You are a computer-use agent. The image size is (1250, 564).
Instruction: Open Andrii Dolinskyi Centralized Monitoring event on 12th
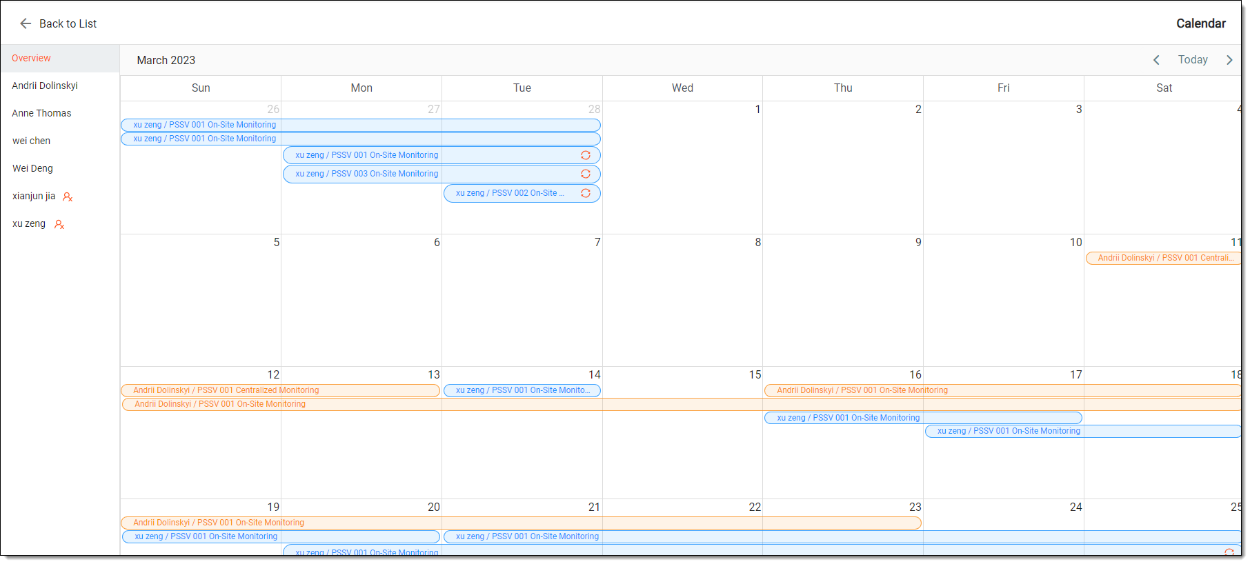281,390
